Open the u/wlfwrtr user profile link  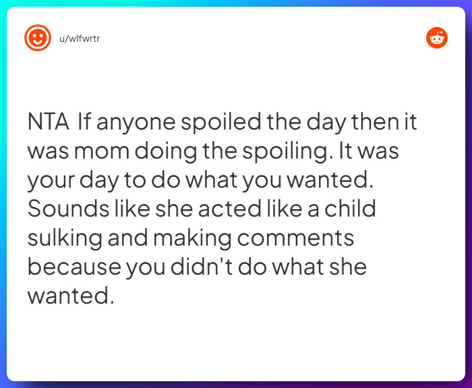click(80, 39)
